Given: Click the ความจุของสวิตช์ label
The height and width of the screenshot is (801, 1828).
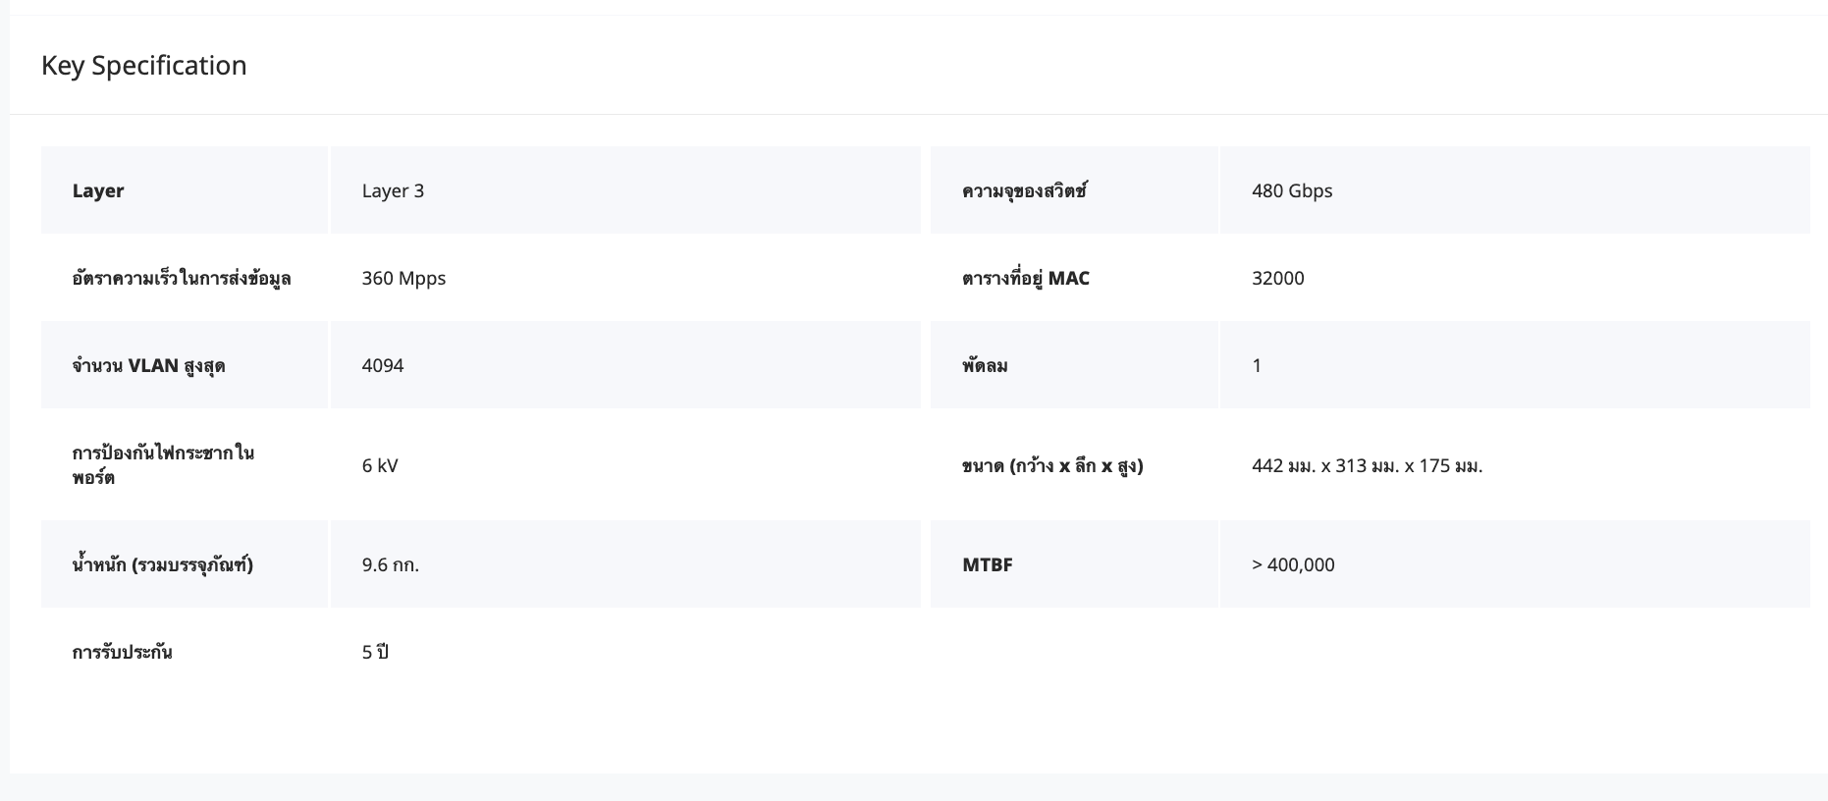Looking at the screenshot, I should (1024, 190).
